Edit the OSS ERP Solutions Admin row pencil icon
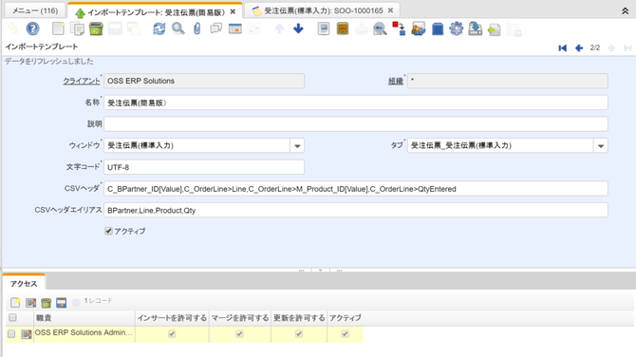Viewport: 636px width, 357px height. click(x=27, y=334)
